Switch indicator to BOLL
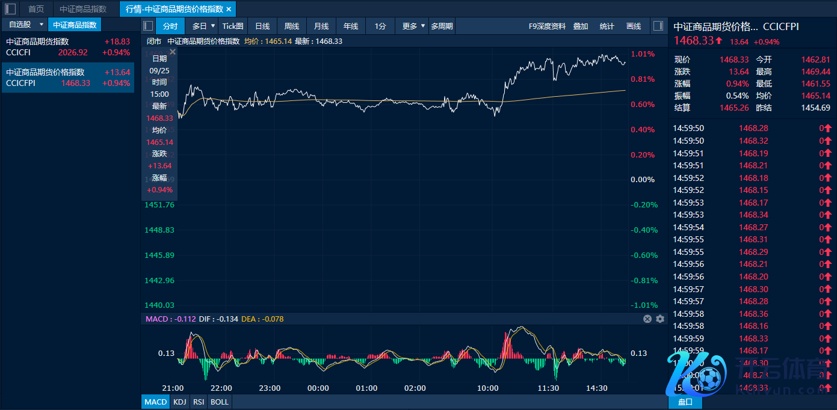837x410 pixels. pos(220,402)
